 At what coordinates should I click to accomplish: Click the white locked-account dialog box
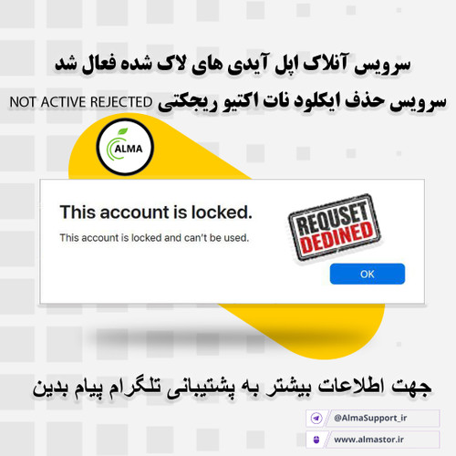pos(232,242)
